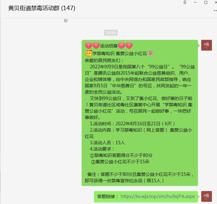
Task: Open the quiz link ks.wjx.top
Action: 158,196
